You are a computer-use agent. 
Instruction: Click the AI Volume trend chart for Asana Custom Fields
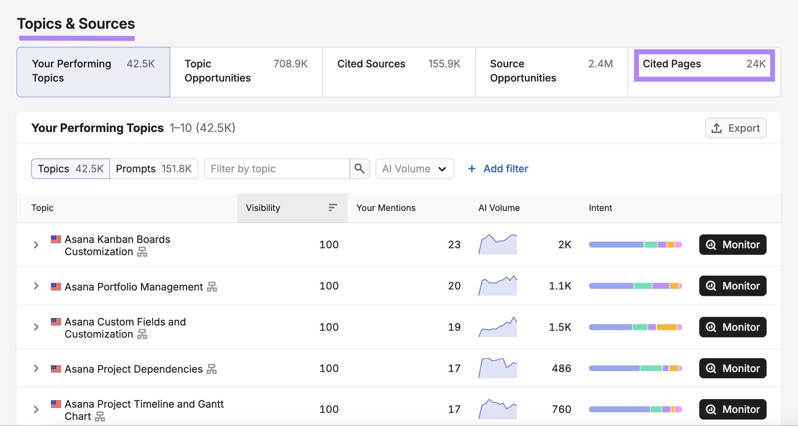pyautogui.click(x=498, y=327)
